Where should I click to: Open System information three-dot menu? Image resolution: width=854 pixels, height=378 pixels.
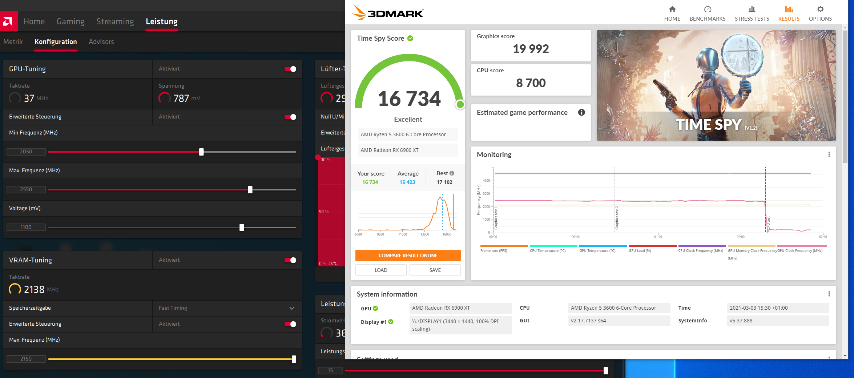click(x=829, y=294)
